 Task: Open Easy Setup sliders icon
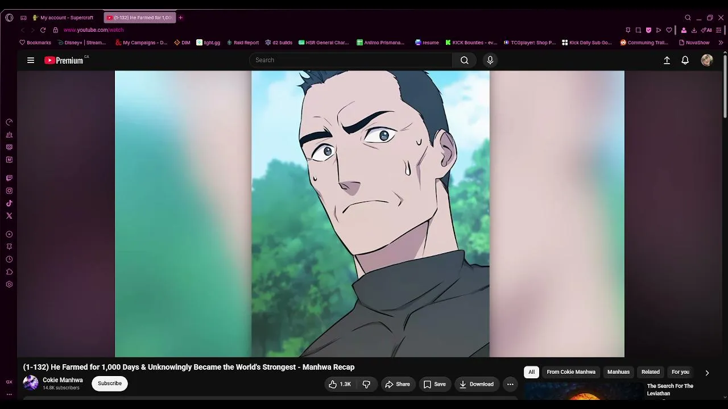tap(719, 30)
